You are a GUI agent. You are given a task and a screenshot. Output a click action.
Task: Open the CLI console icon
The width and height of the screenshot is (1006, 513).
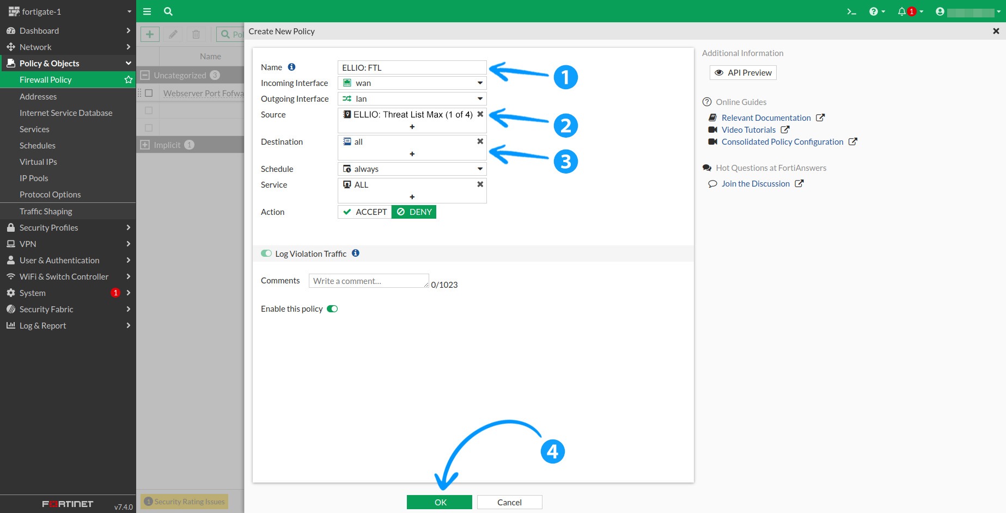851,11
